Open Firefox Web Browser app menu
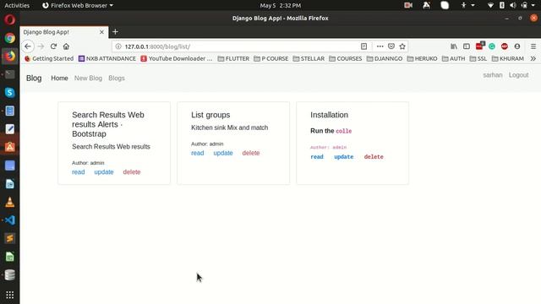Viewport: 541px width, 304px height. point(78,6)
